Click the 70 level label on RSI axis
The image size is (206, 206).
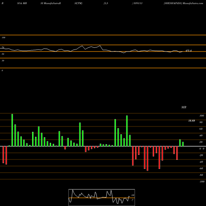(x=3, y=47)
